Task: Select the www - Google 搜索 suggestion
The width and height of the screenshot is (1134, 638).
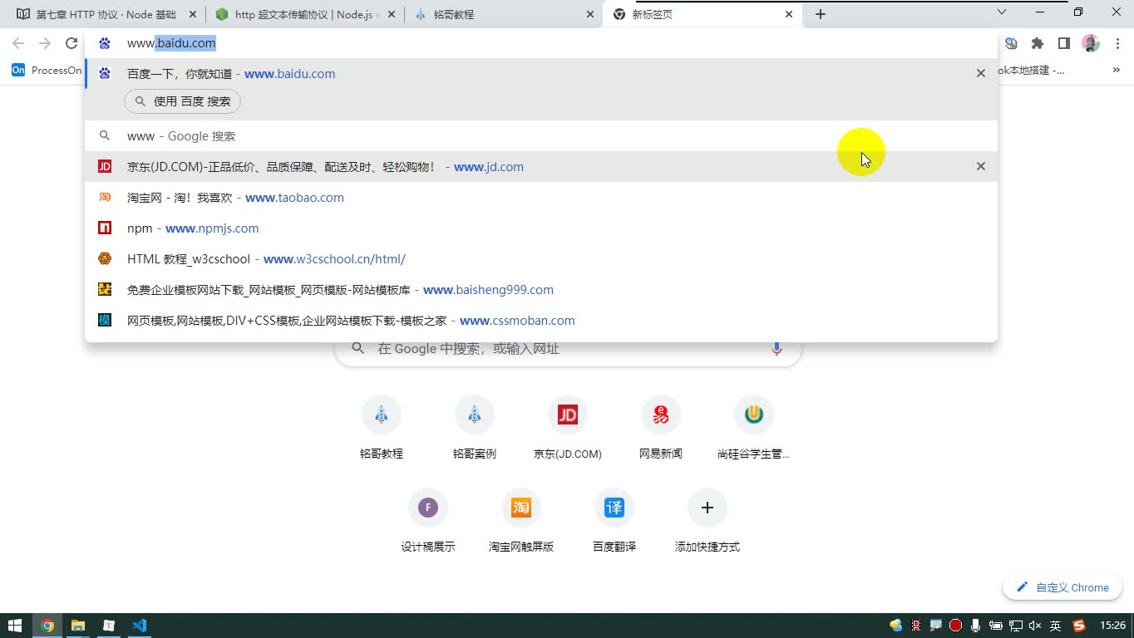Action: (x=541, y=136)
